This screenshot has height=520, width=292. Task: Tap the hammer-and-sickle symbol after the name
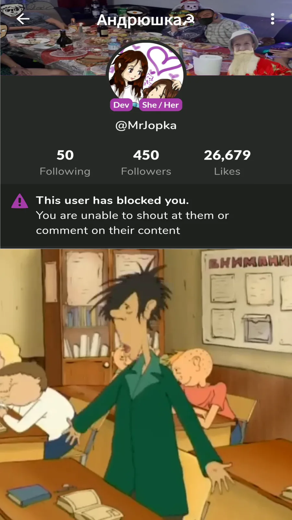pyautogui.click(x=189, y=20)
